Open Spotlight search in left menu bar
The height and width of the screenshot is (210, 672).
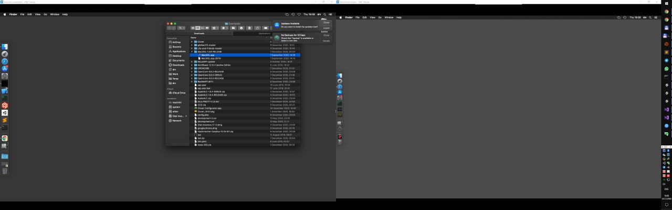(x=325, y=14)
